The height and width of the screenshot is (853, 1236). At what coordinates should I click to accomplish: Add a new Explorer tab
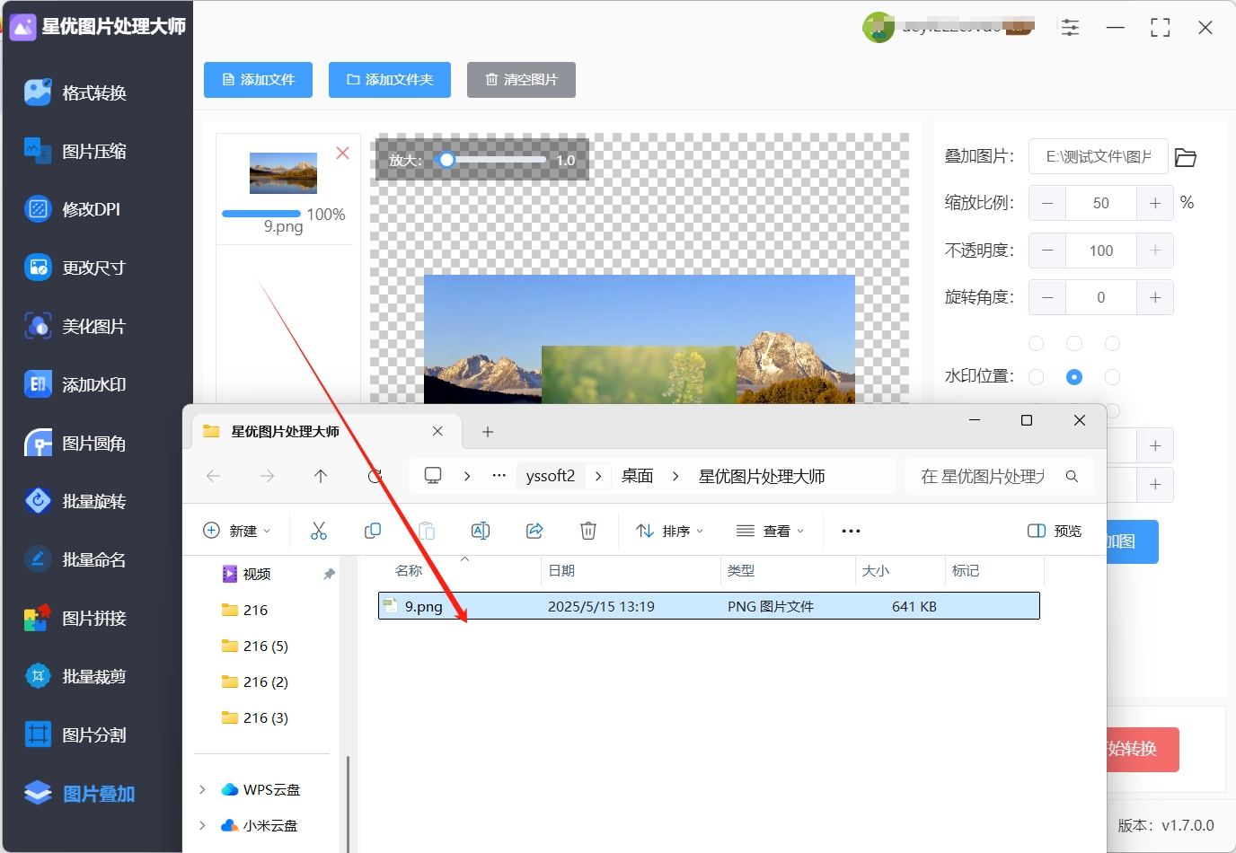[488, 432]
